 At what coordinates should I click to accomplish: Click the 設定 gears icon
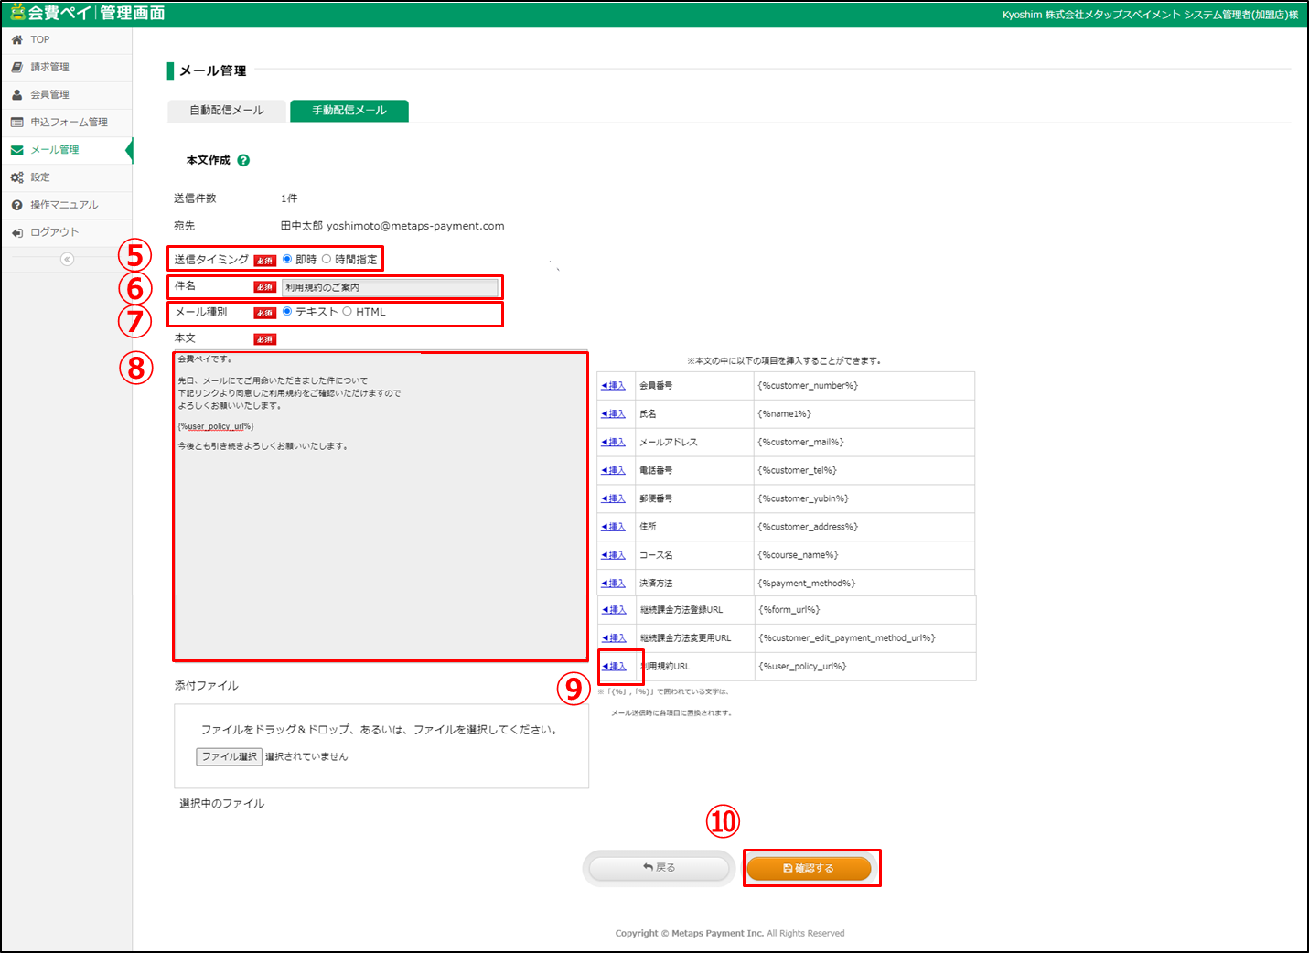(x=16, y=177)
